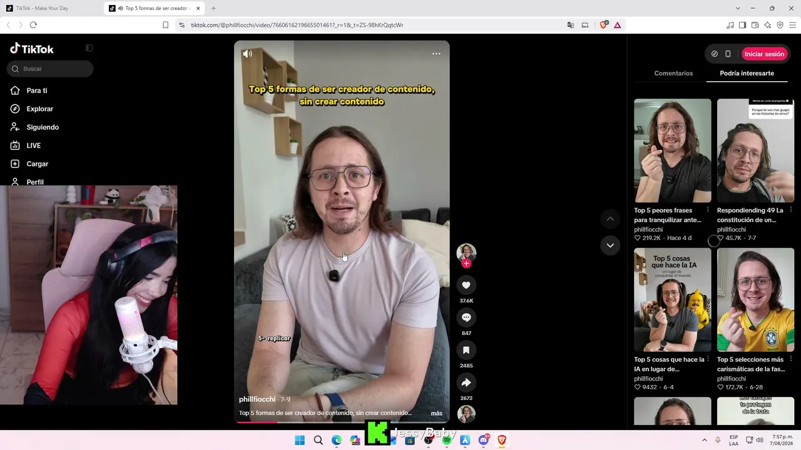Bookmark the video to favorites
This screenshot has height=450, width=801.
pos(466,350)
